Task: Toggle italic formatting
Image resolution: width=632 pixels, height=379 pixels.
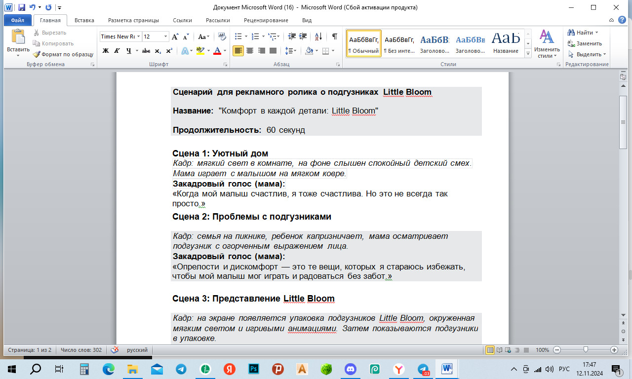Action: 117,50
